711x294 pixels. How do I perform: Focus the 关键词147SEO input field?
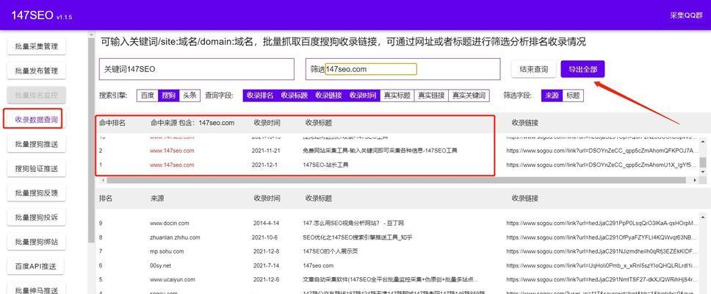point(196,69)
